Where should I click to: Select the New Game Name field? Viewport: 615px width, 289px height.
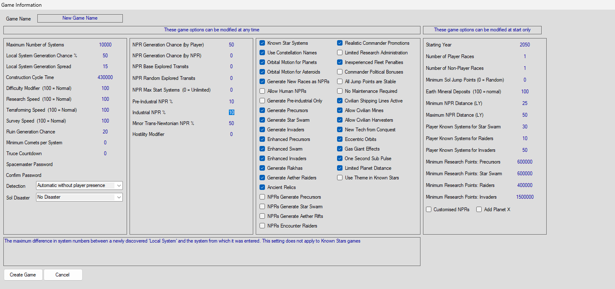[80, 18]
